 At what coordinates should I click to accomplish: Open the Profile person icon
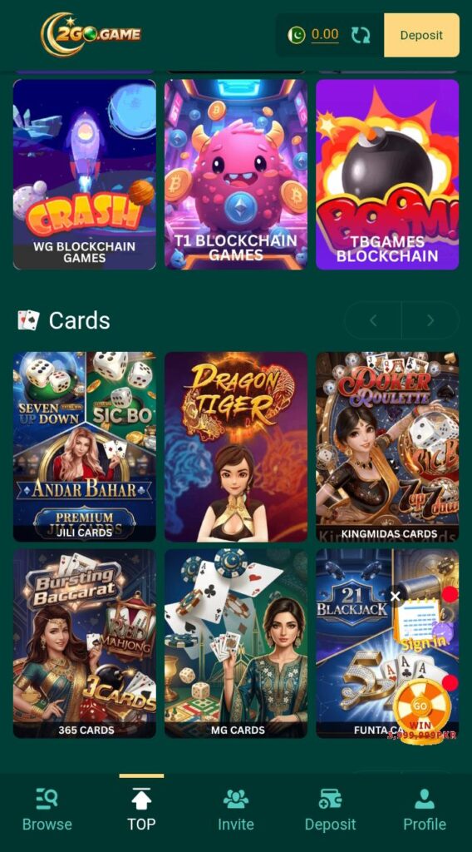[x=425, y=799]
